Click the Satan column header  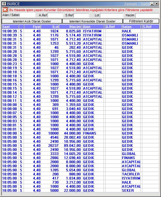[131, 27]
